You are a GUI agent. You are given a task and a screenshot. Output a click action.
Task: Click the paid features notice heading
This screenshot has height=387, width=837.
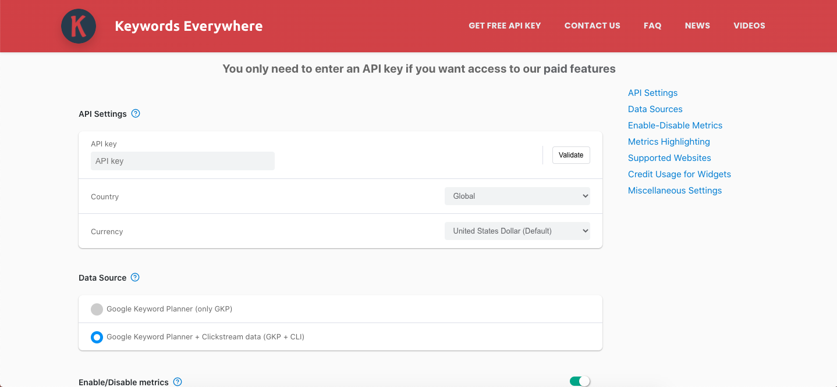(x=419, y=69)
